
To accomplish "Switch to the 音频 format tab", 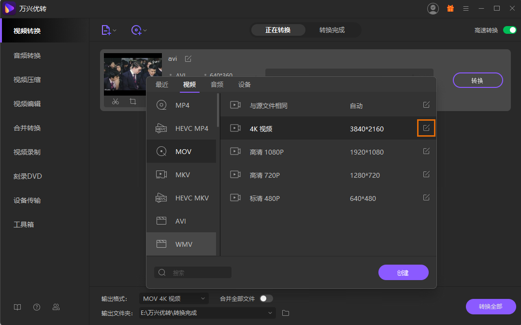I will point(217,84).
